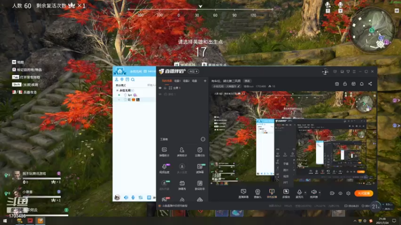Show hidden icons in the system tray

355,220
